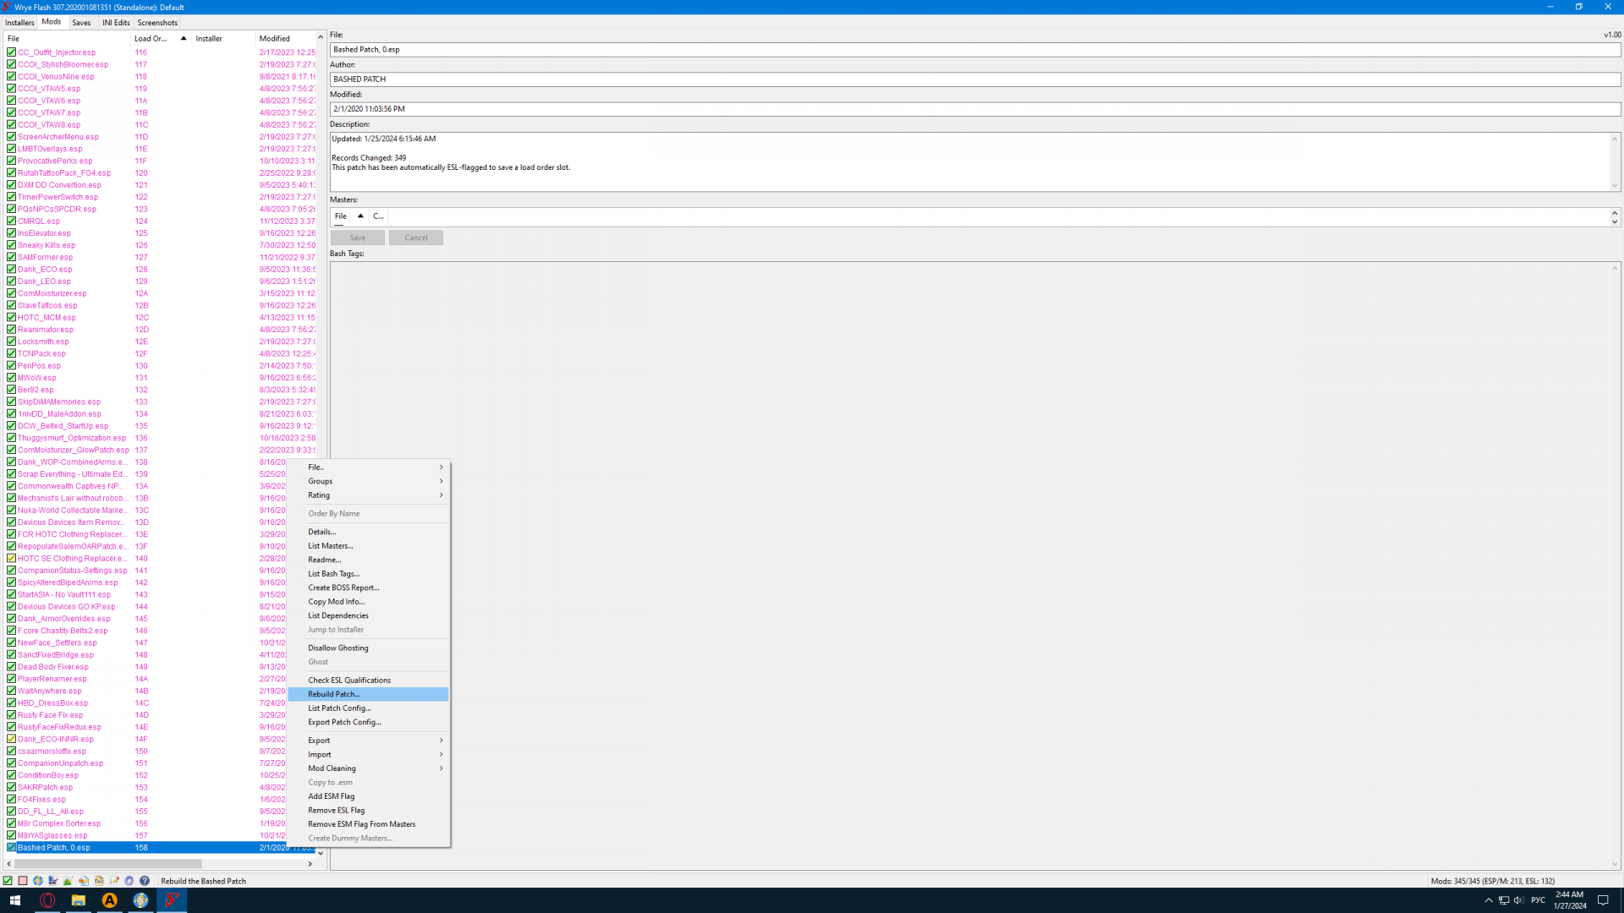Disable the CC_Outfit_Injector.esp plugin checkbox

(x=11, y=52)
